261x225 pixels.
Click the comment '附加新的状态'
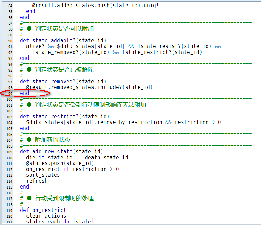pyautogui.click(x=53, y=140)
